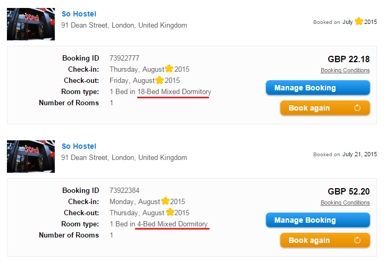Click star icon on first Booked on date
The image size is (385, 262).
tap(359, 22)
